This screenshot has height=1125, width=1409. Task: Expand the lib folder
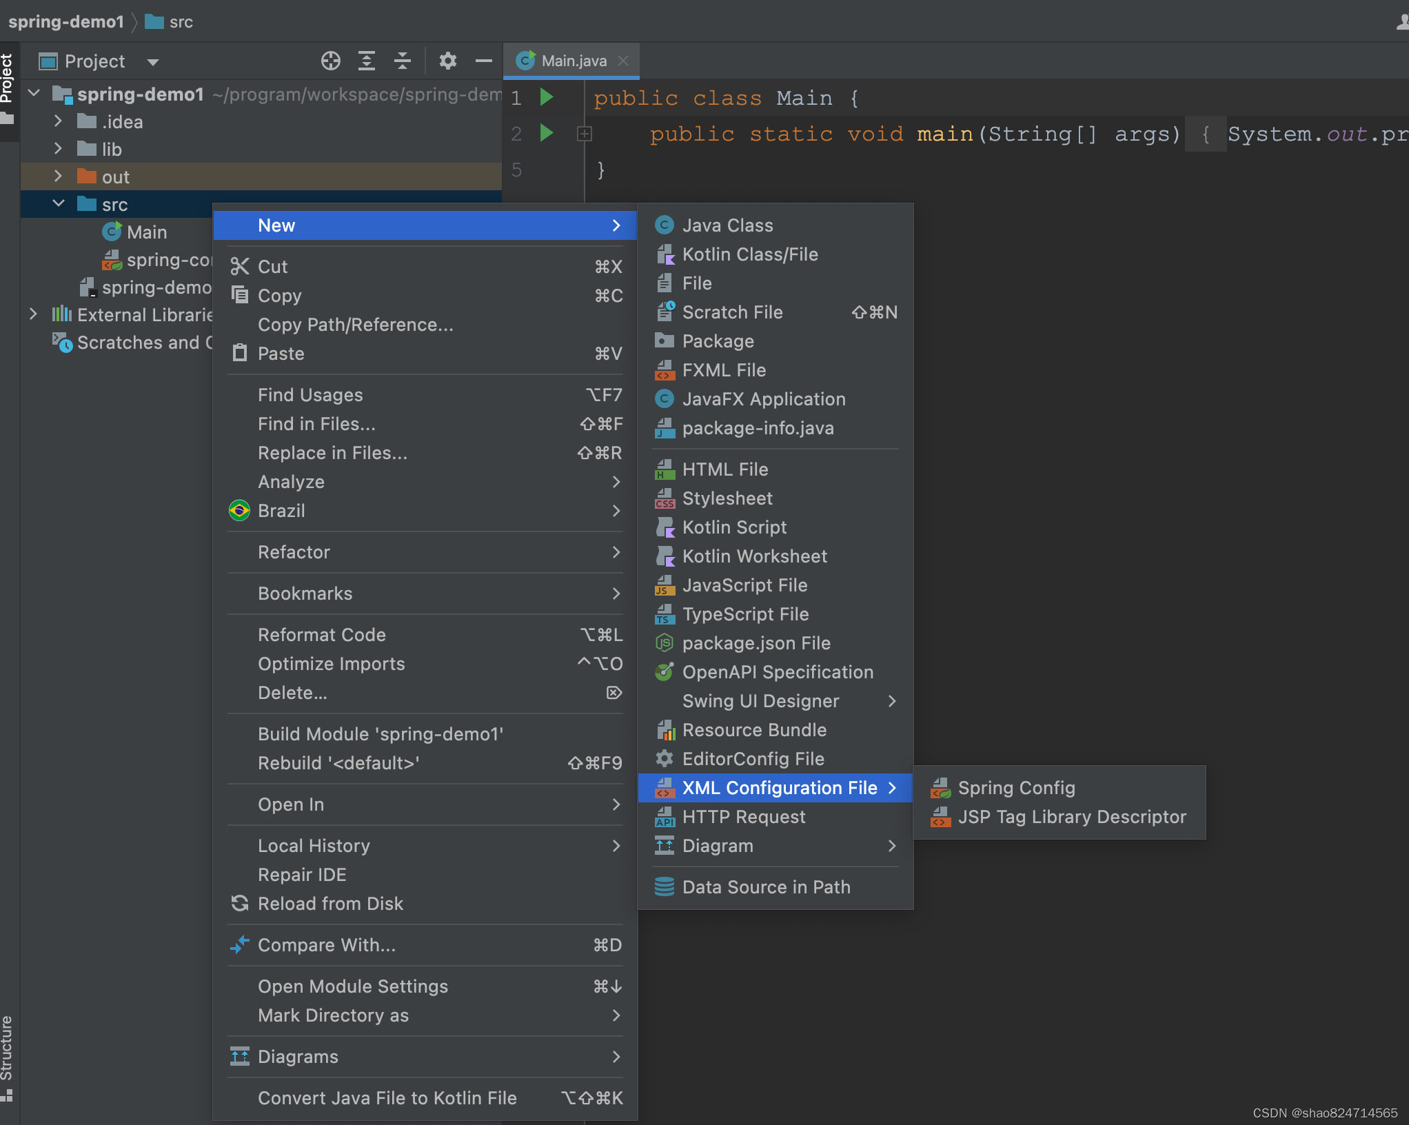58,149
